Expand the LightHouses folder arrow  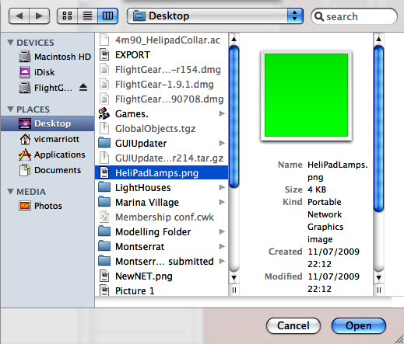click(x=222, y=187)
